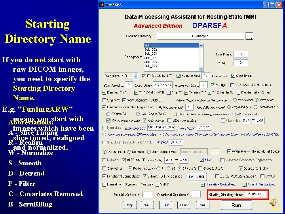Select the User-defined mask radio button

pyautogui.click(x=149, y=151)
